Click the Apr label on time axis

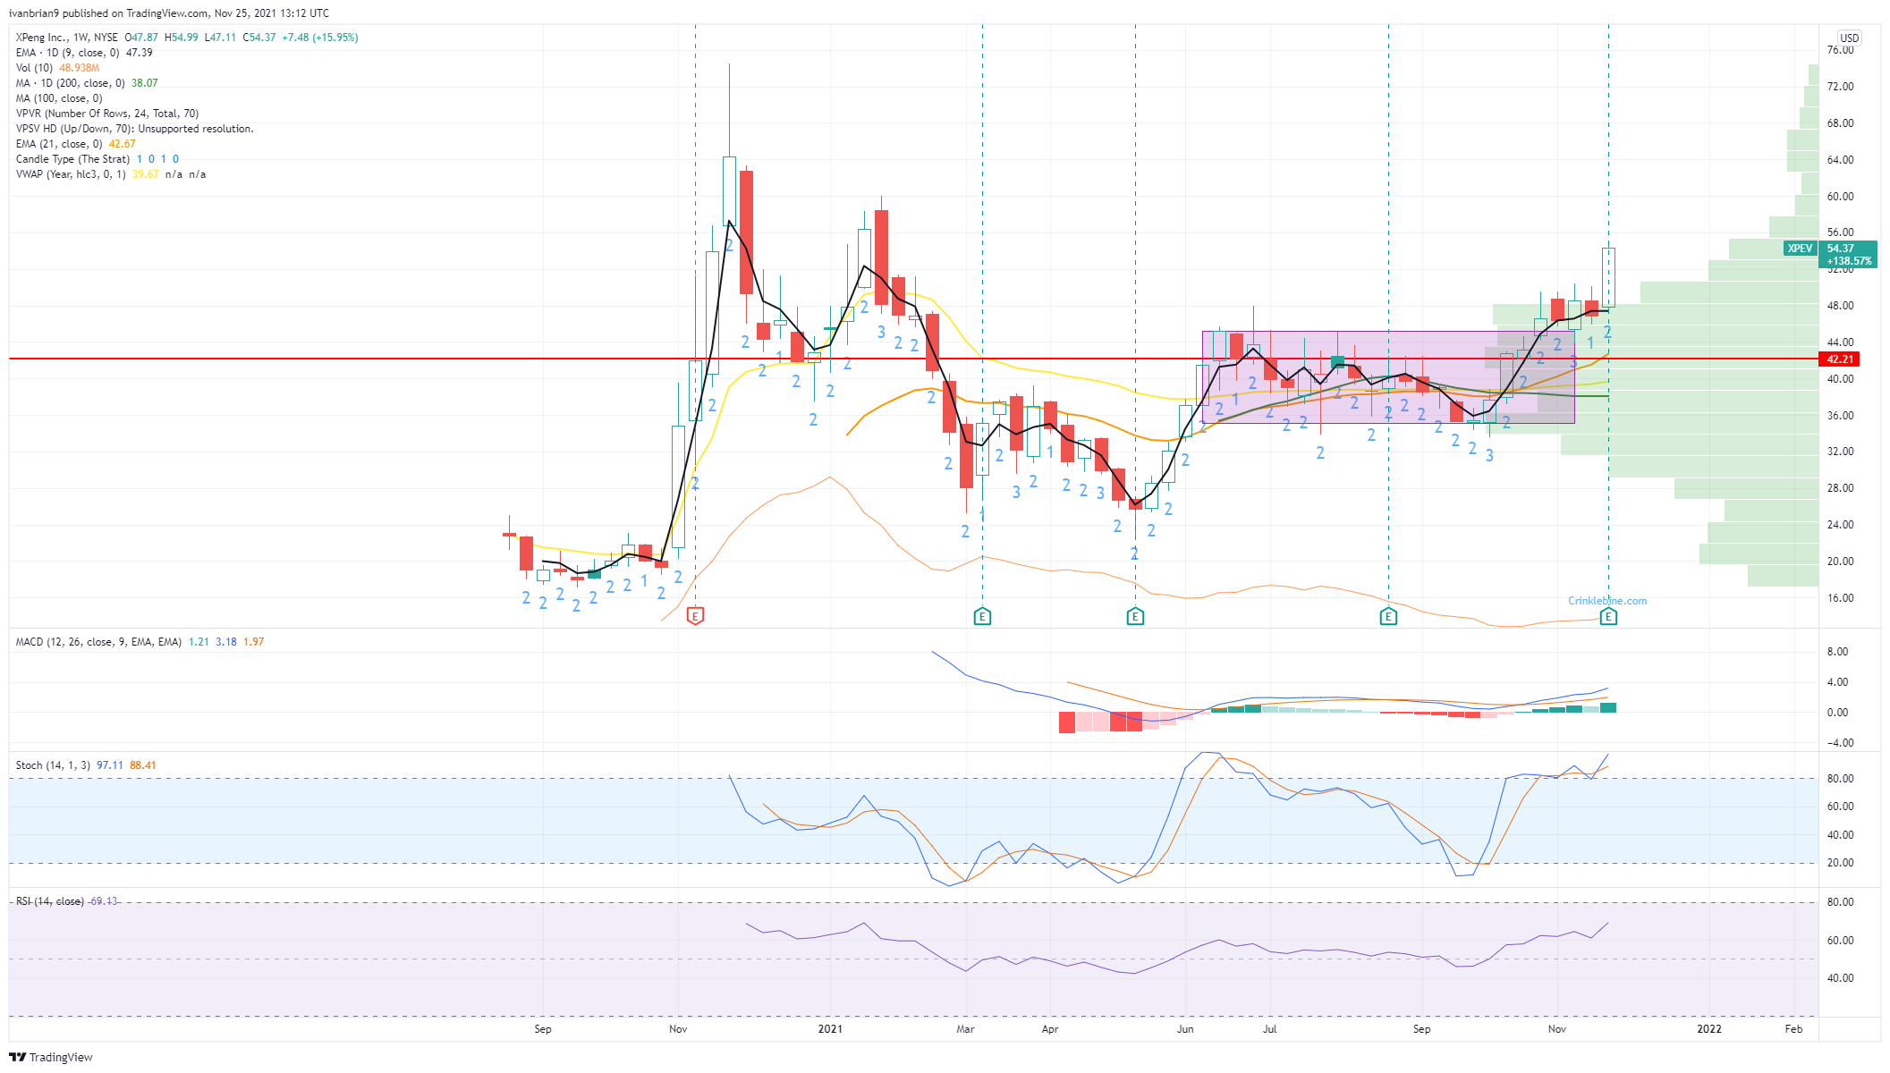pyautogui.click(x=1050, y=1029)
